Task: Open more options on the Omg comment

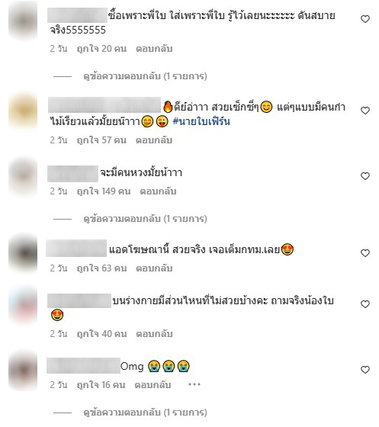Action: [x=194, y=384]
